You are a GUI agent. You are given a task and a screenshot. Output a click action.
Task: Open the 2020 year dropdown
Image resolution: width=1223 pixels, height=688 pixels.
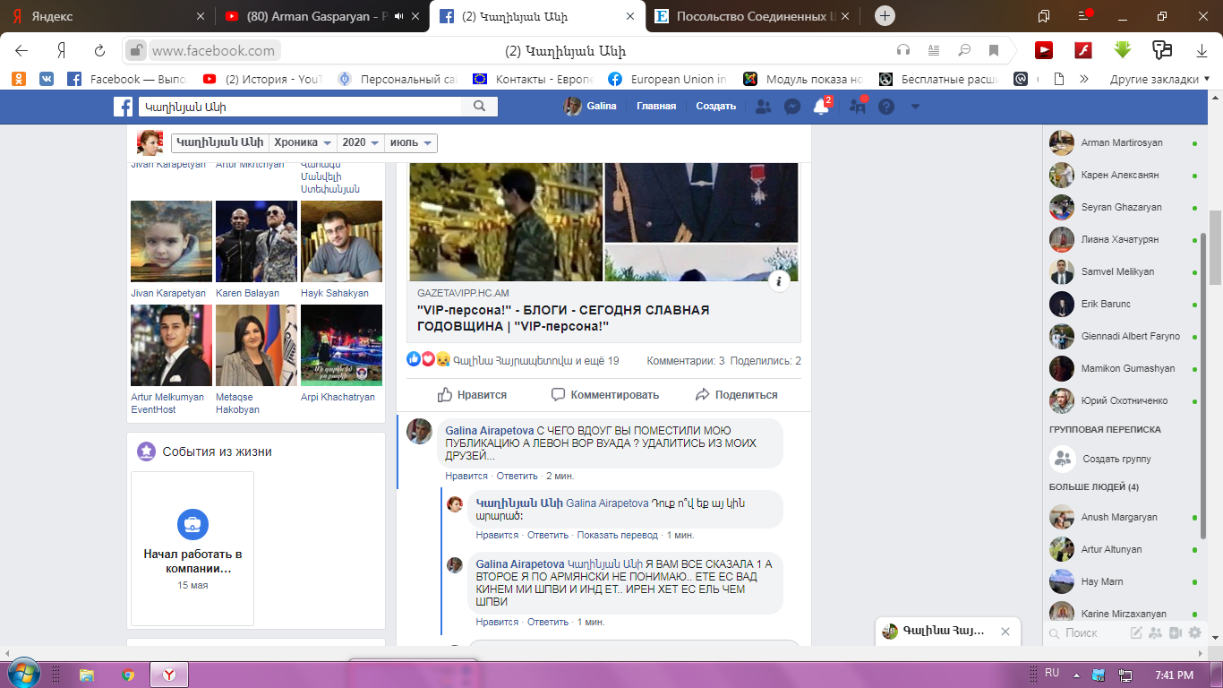(x=360, y=142)
